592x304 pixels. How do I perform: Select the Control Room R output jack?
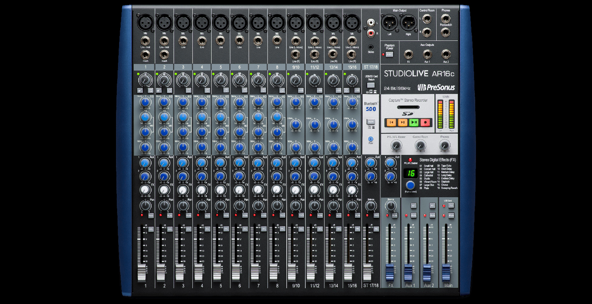pyautogui.click(x=427, y=32)
